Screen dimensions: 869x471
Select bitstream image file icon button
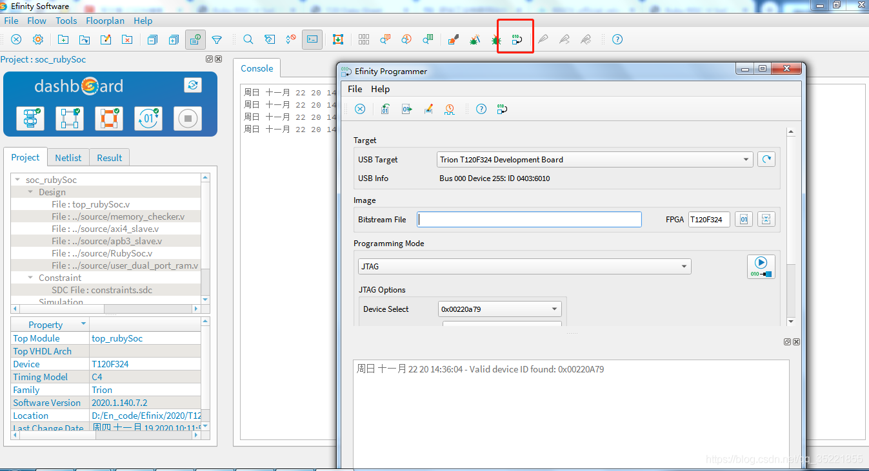click(743, 220)
